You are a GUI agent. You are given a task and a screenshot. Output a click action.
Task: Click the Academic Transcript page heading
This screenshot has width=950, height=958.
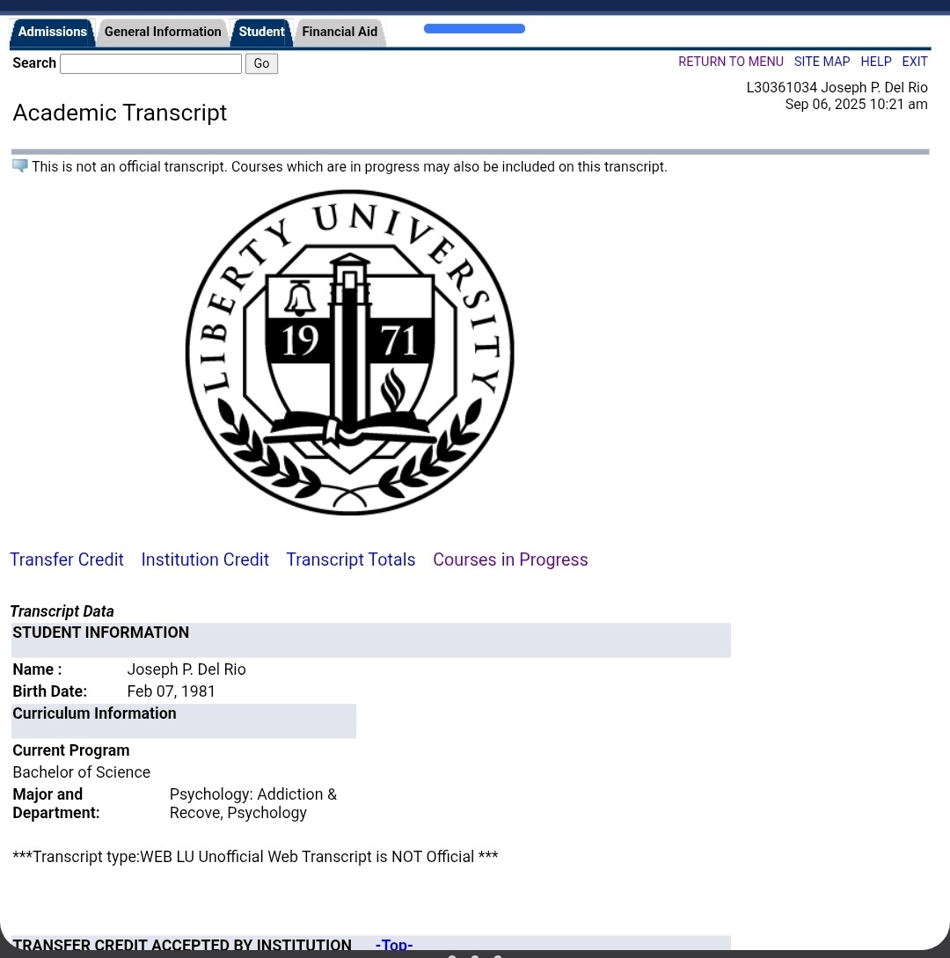120,113
